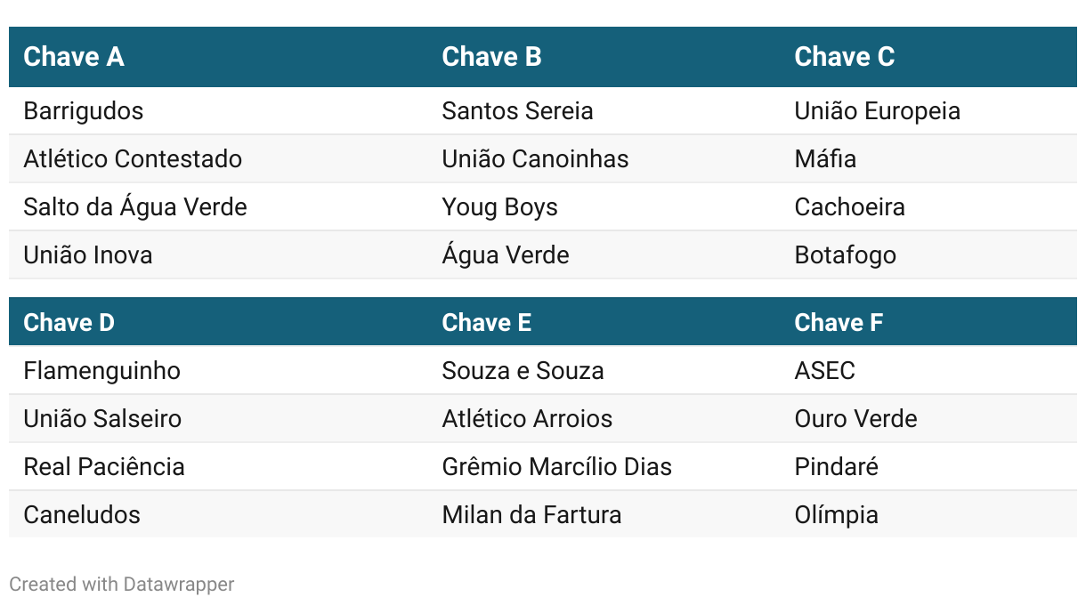The height and width of the screenshot is (605, 1086).
Task: Select the Ouro Verde cell
Action: (x=855, y=419)
